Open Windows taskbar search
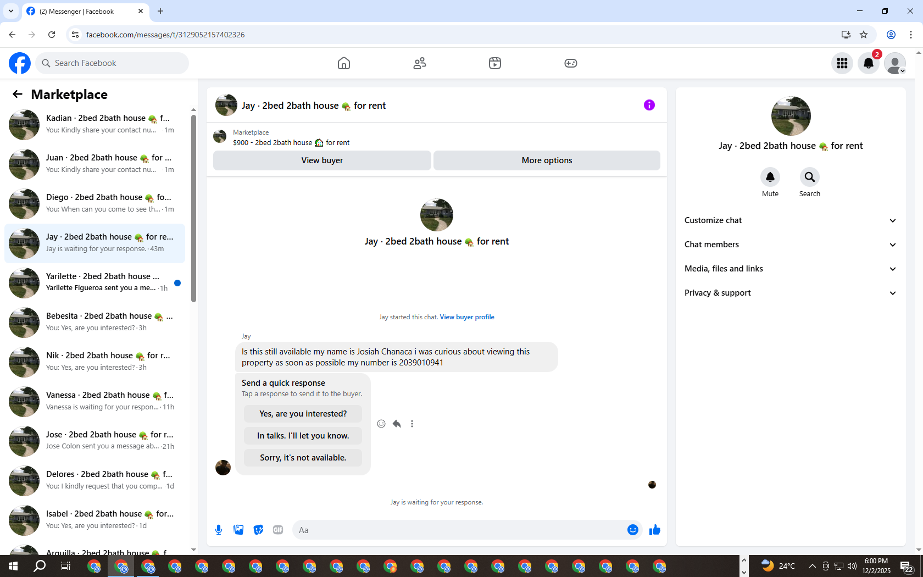 click(x=40, y=566)
